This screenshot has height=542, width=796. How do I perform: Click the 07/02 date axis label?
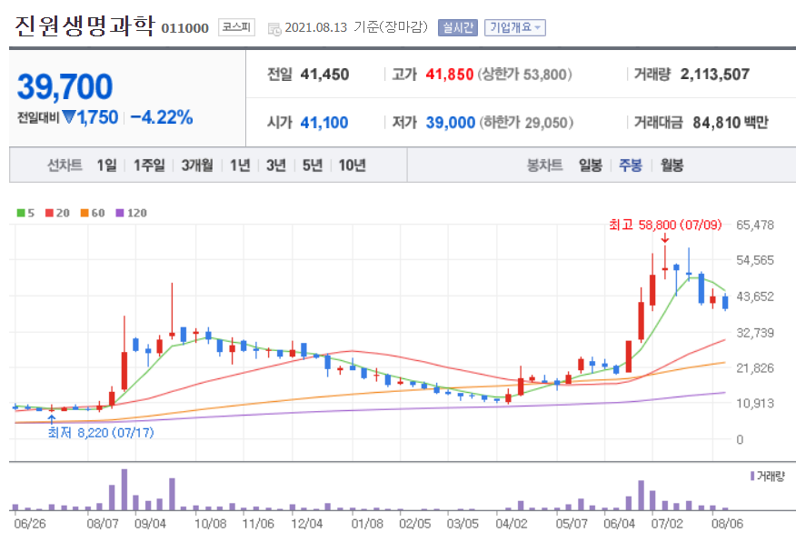pyautogui.click(x=667, y=524)
